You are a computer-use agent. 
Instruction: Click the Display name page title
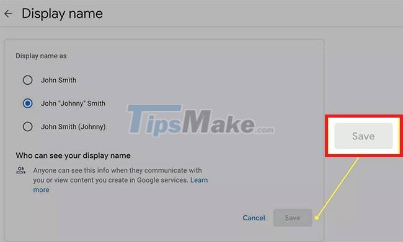point(62,14)
